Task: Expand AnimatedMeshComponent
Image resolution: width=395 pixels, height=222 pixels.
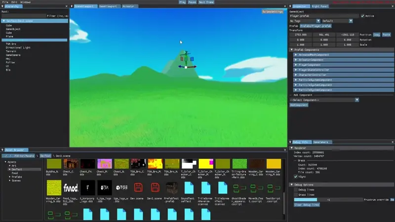Action: coord(296,55)
